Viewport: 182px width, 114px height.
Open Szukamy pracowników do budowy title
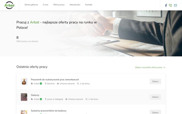click(x=49, y=111)
